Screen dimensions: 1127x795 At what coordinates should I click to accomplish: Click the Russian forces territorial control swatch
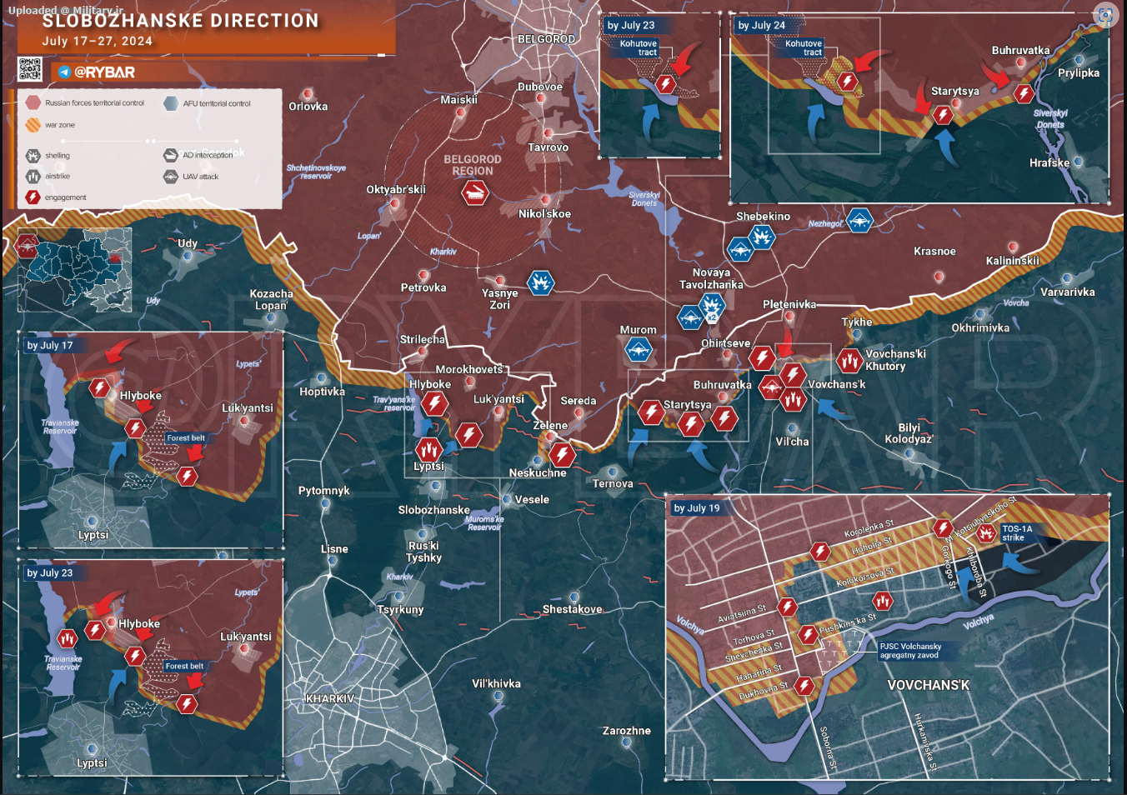33,102
